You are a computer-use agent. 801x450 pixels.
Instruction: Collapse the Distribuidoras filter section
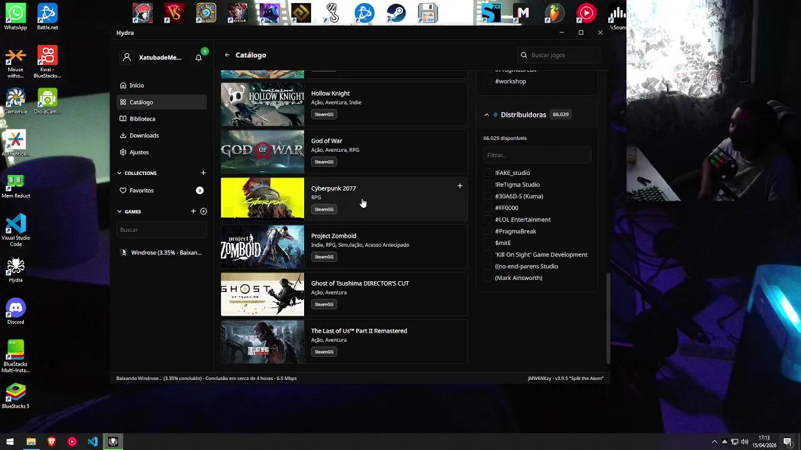pos(486,115)
